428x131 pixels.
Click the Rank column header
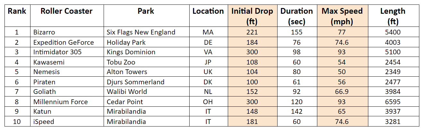(17, 16)
